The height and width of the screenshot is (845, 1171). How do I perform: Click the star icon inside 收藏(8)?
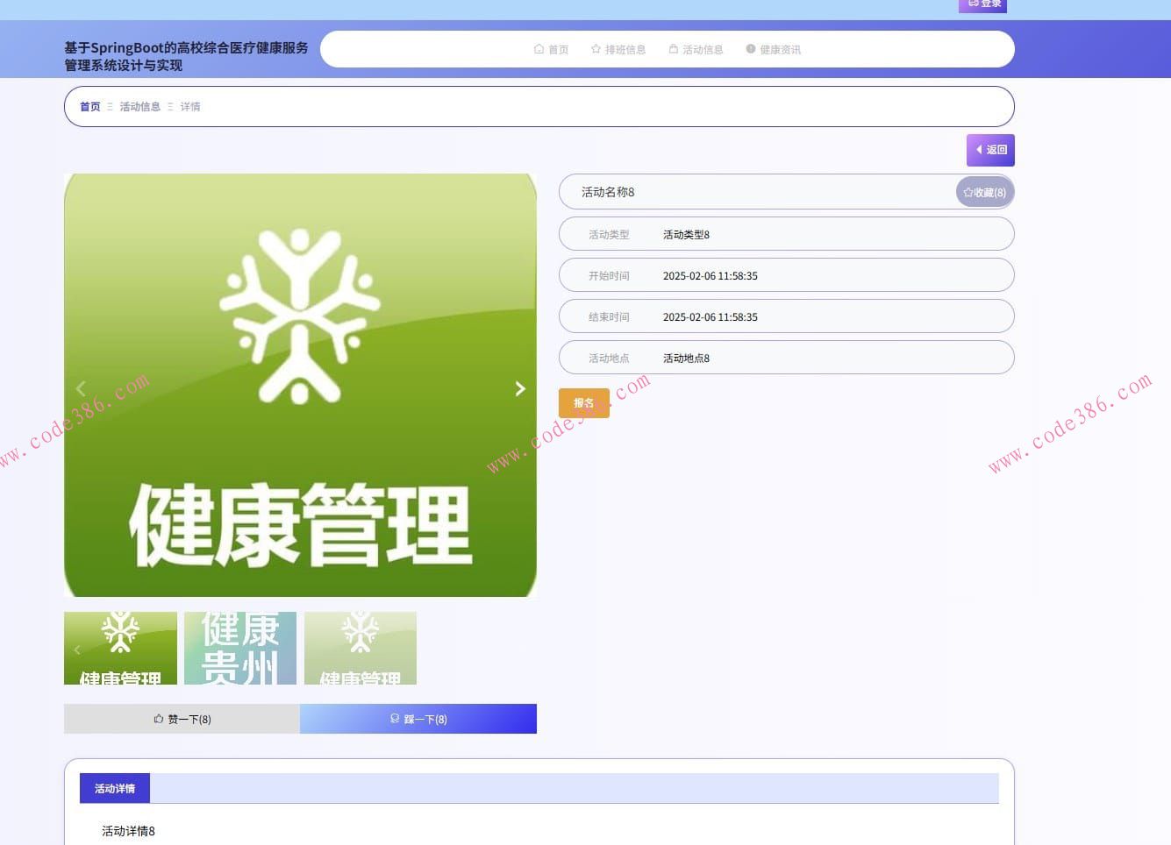(x=968, y=192)
